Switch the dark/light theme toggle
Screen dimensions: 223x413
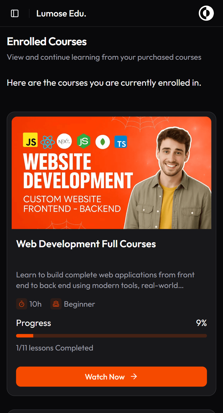[206, 13]
